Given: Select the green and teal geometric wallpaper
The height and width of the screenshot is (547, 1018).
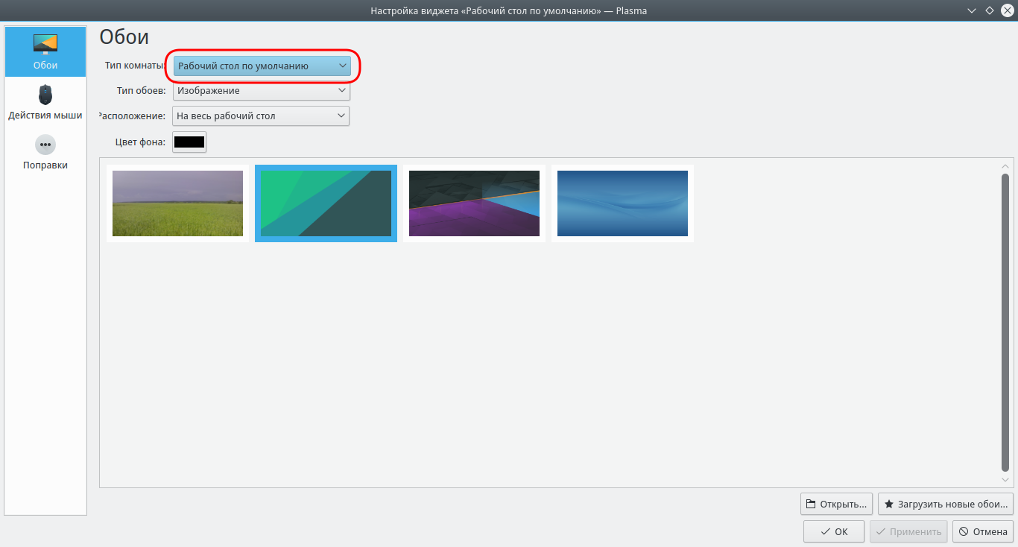Looking at the screenshot, I should [326, 203].
